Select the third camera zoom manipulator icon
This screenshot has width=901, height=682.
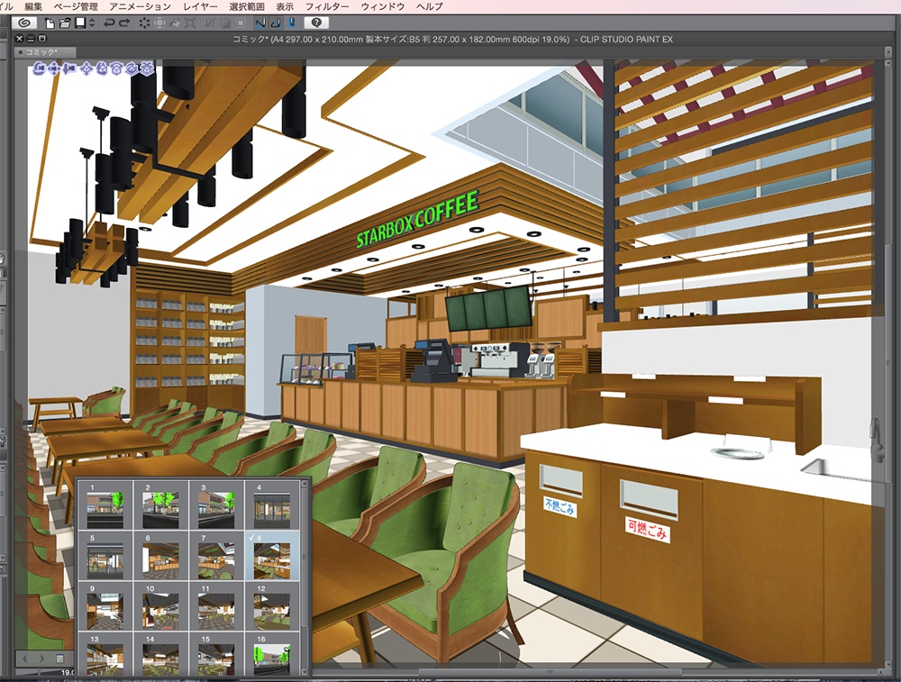click(x=68, y=69)
